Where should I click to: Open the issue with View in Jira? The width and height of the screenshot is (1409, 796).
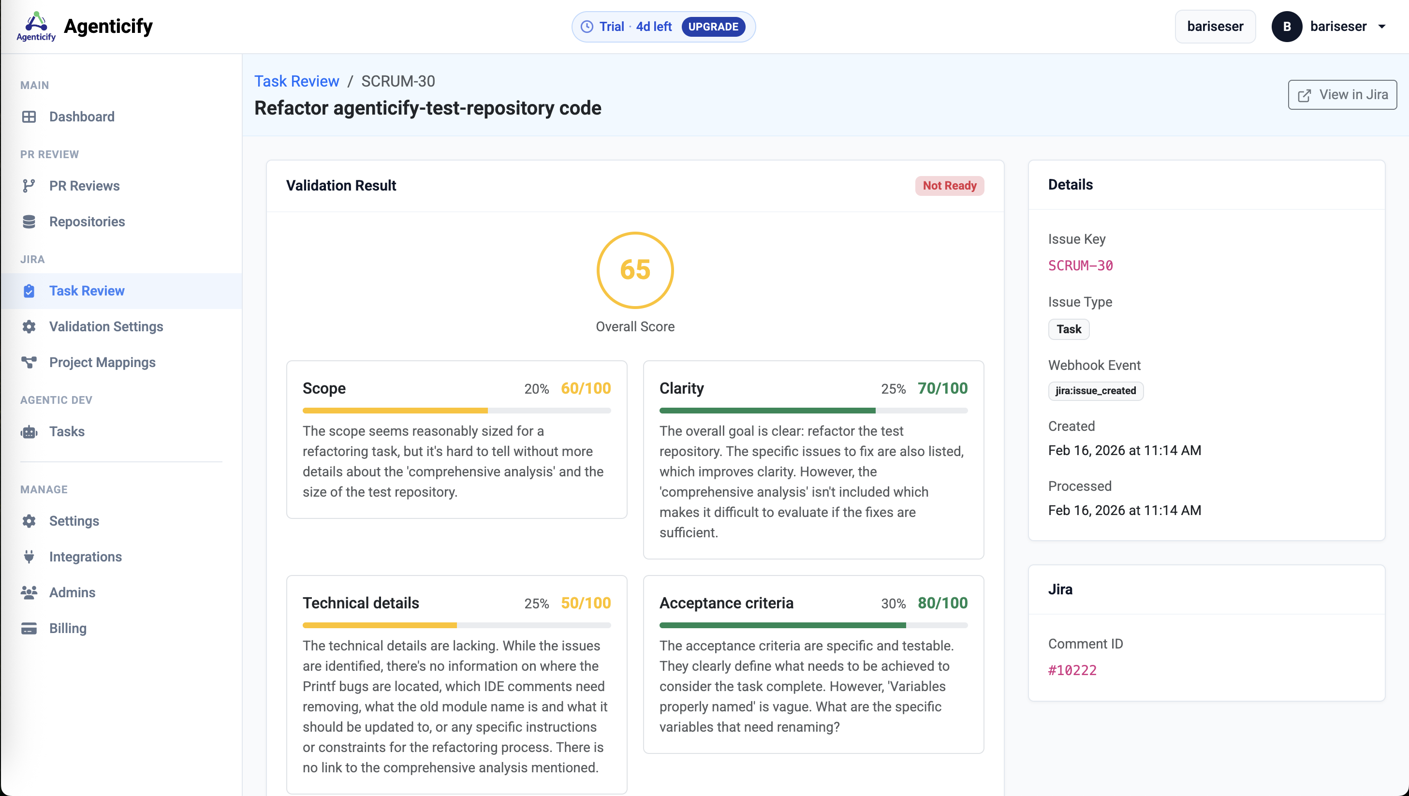coord(1342,94)
